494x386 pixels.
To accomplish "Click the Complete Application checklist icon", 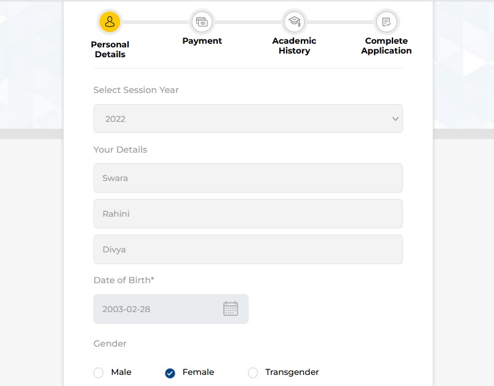I will pos(386,22).
